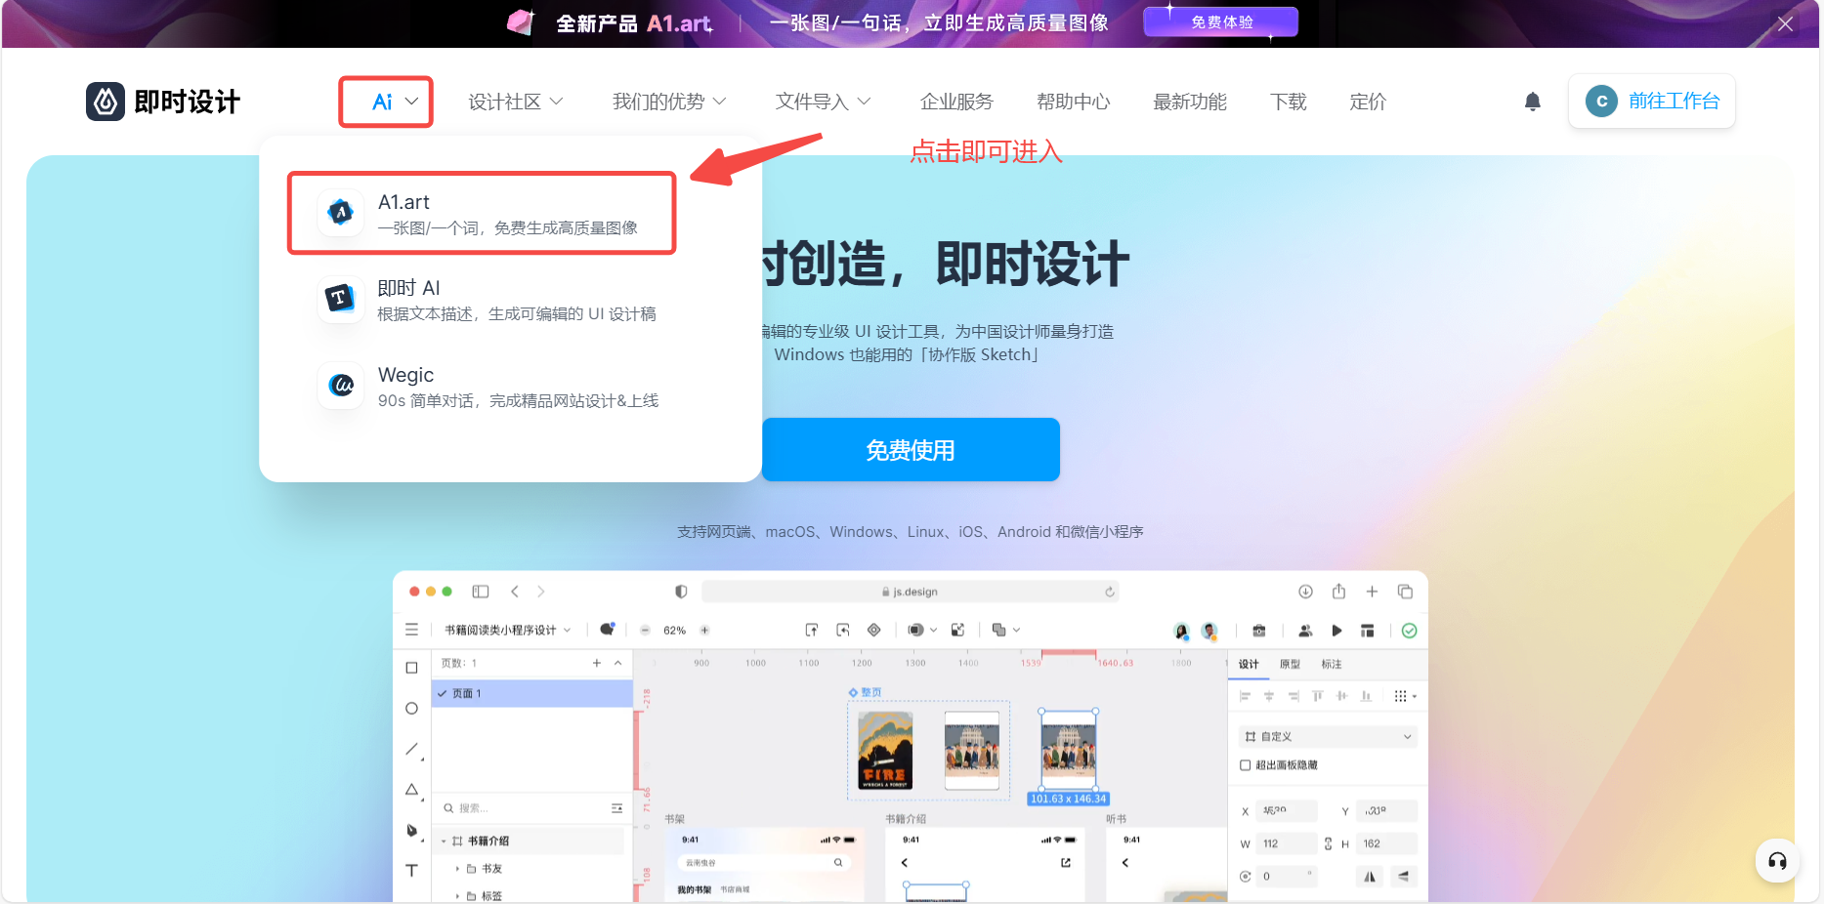Click the forward arrow in mockup browser

[540, 592]
